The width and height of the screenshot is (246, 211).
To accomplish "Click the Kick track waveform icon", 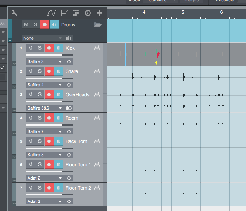I will click(97, 48).
